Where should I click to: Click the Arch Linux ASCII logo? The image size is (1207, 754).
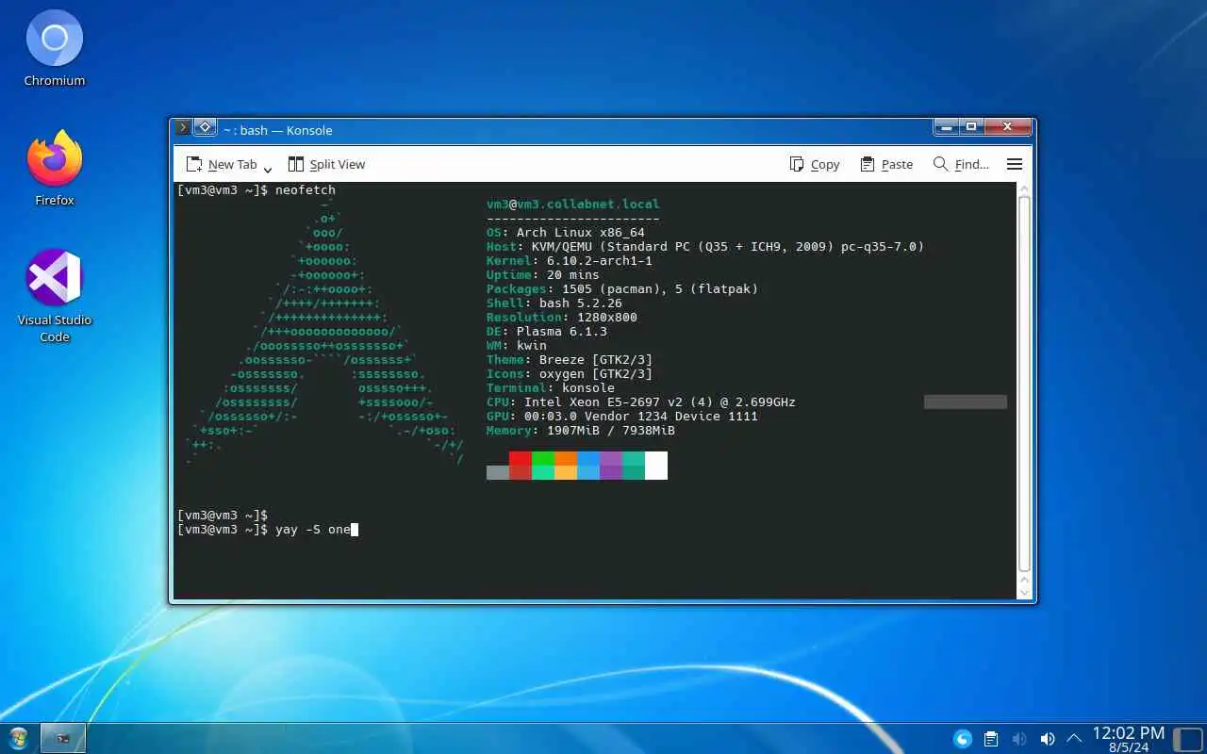click(324, 331)
